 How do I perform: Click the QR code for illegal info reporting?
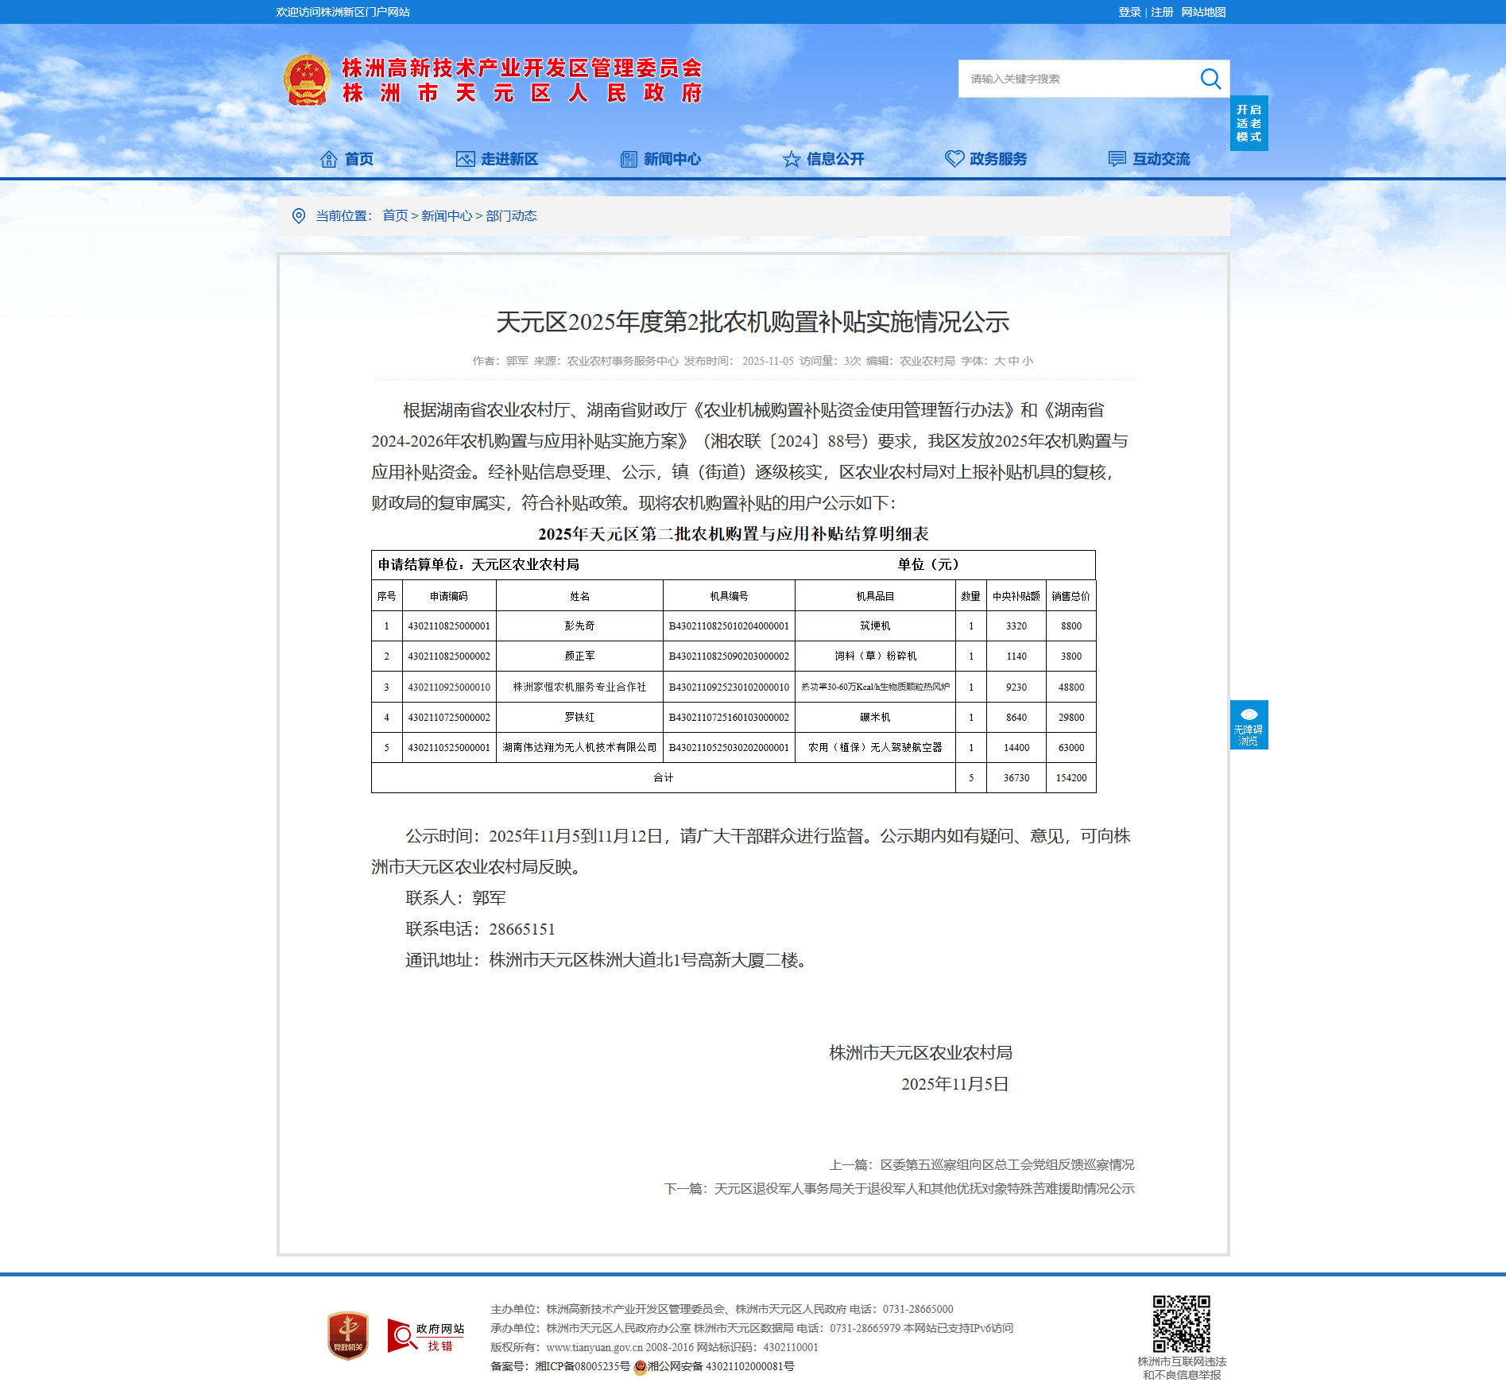[1181, 1323]
